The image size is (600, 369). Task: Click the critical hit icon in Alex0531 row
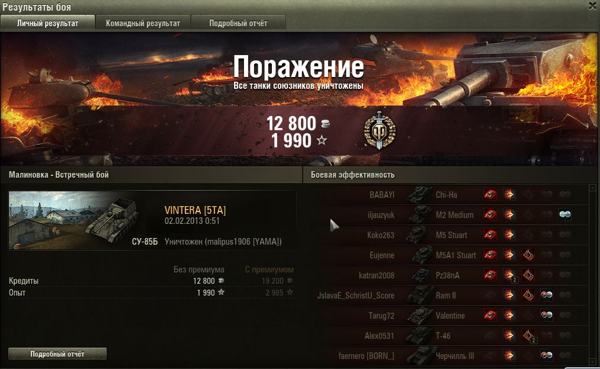529,336
